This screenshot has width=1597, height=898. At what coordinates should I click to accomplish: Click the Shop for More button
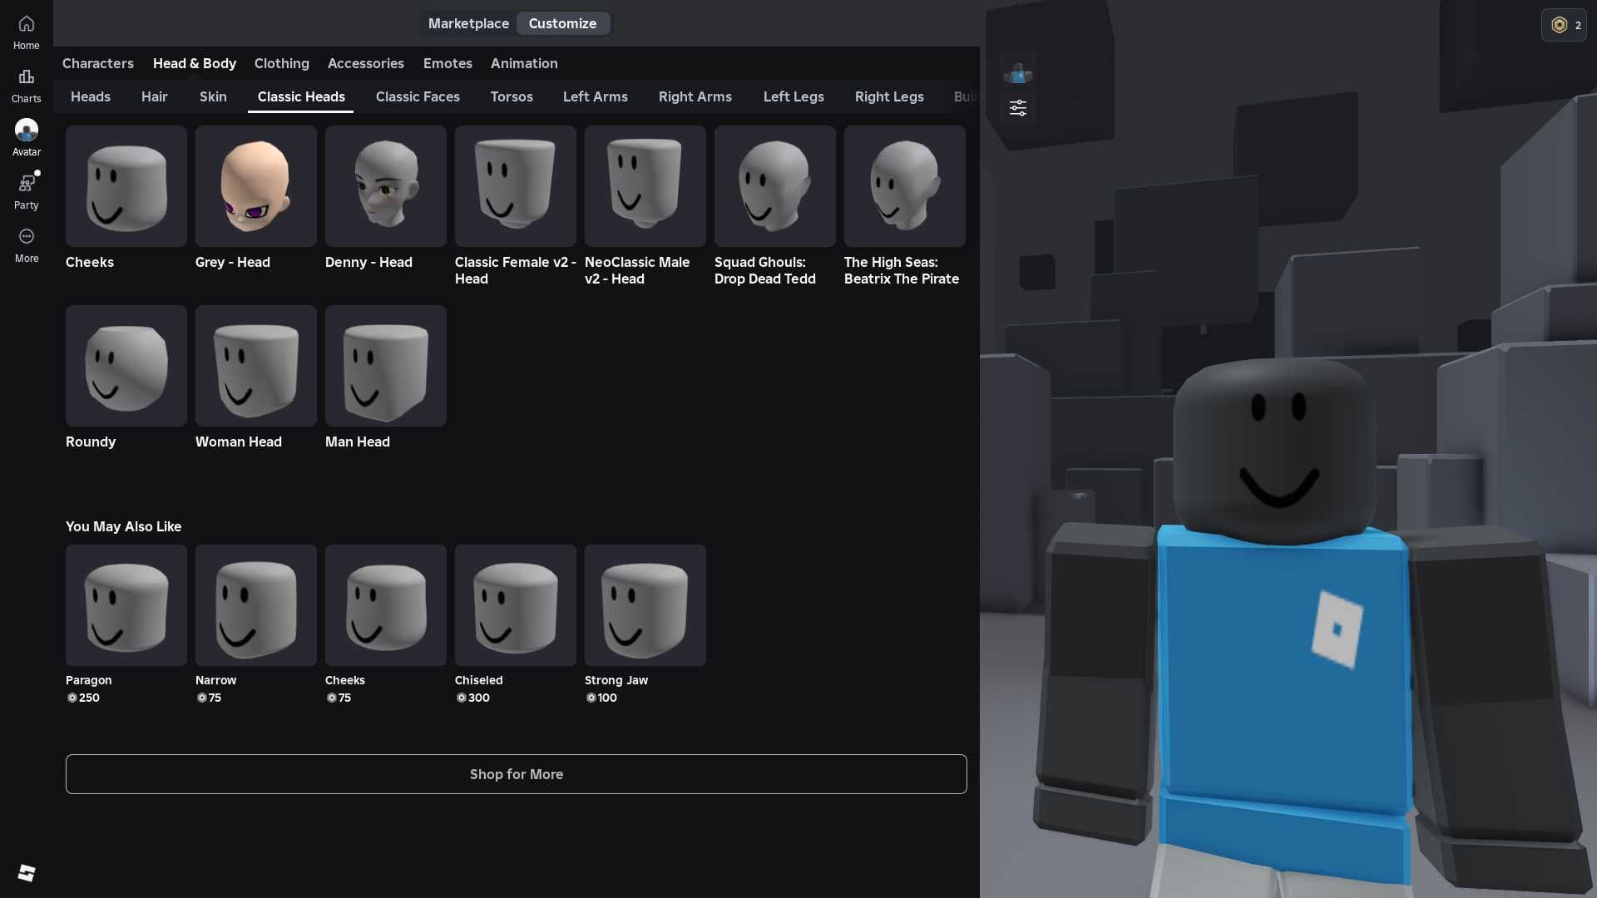517,774
